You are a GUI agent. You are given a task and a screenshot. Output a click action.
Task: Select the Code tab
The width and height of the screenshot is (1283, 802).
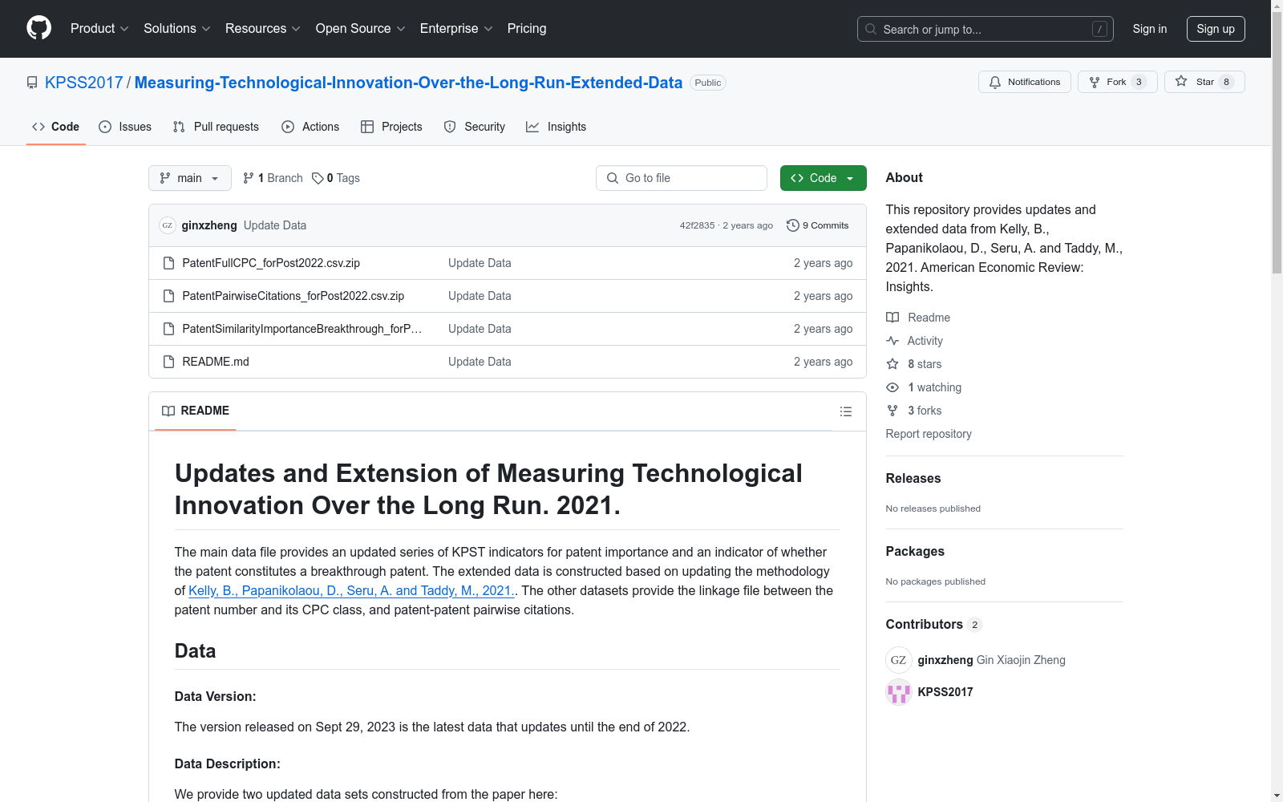click(x=56, y=127)
